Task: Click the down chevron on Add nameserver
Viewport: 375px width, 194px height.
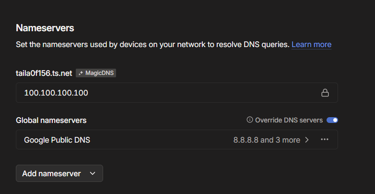Action: (93, 174)
